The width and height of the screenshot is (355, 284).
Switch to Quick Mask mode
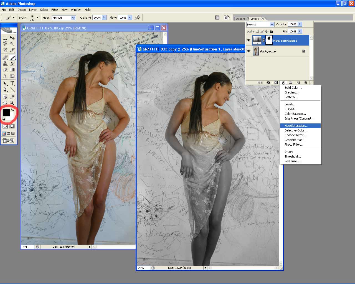pos(12,126)
